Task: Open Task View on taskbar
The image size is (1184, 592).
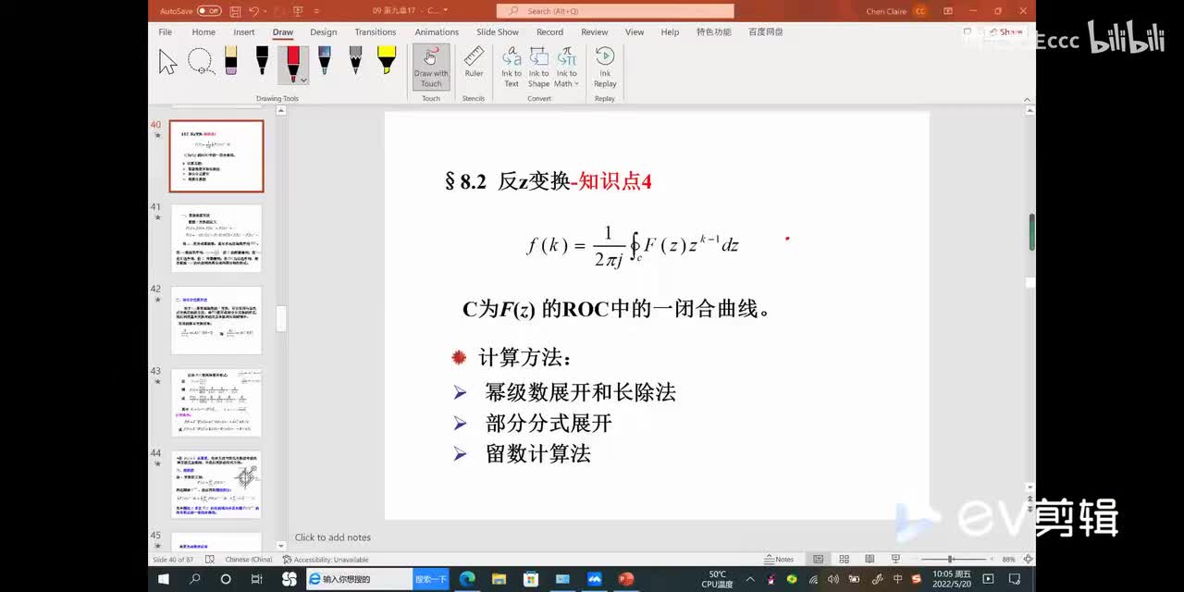Action: point(256,579)
